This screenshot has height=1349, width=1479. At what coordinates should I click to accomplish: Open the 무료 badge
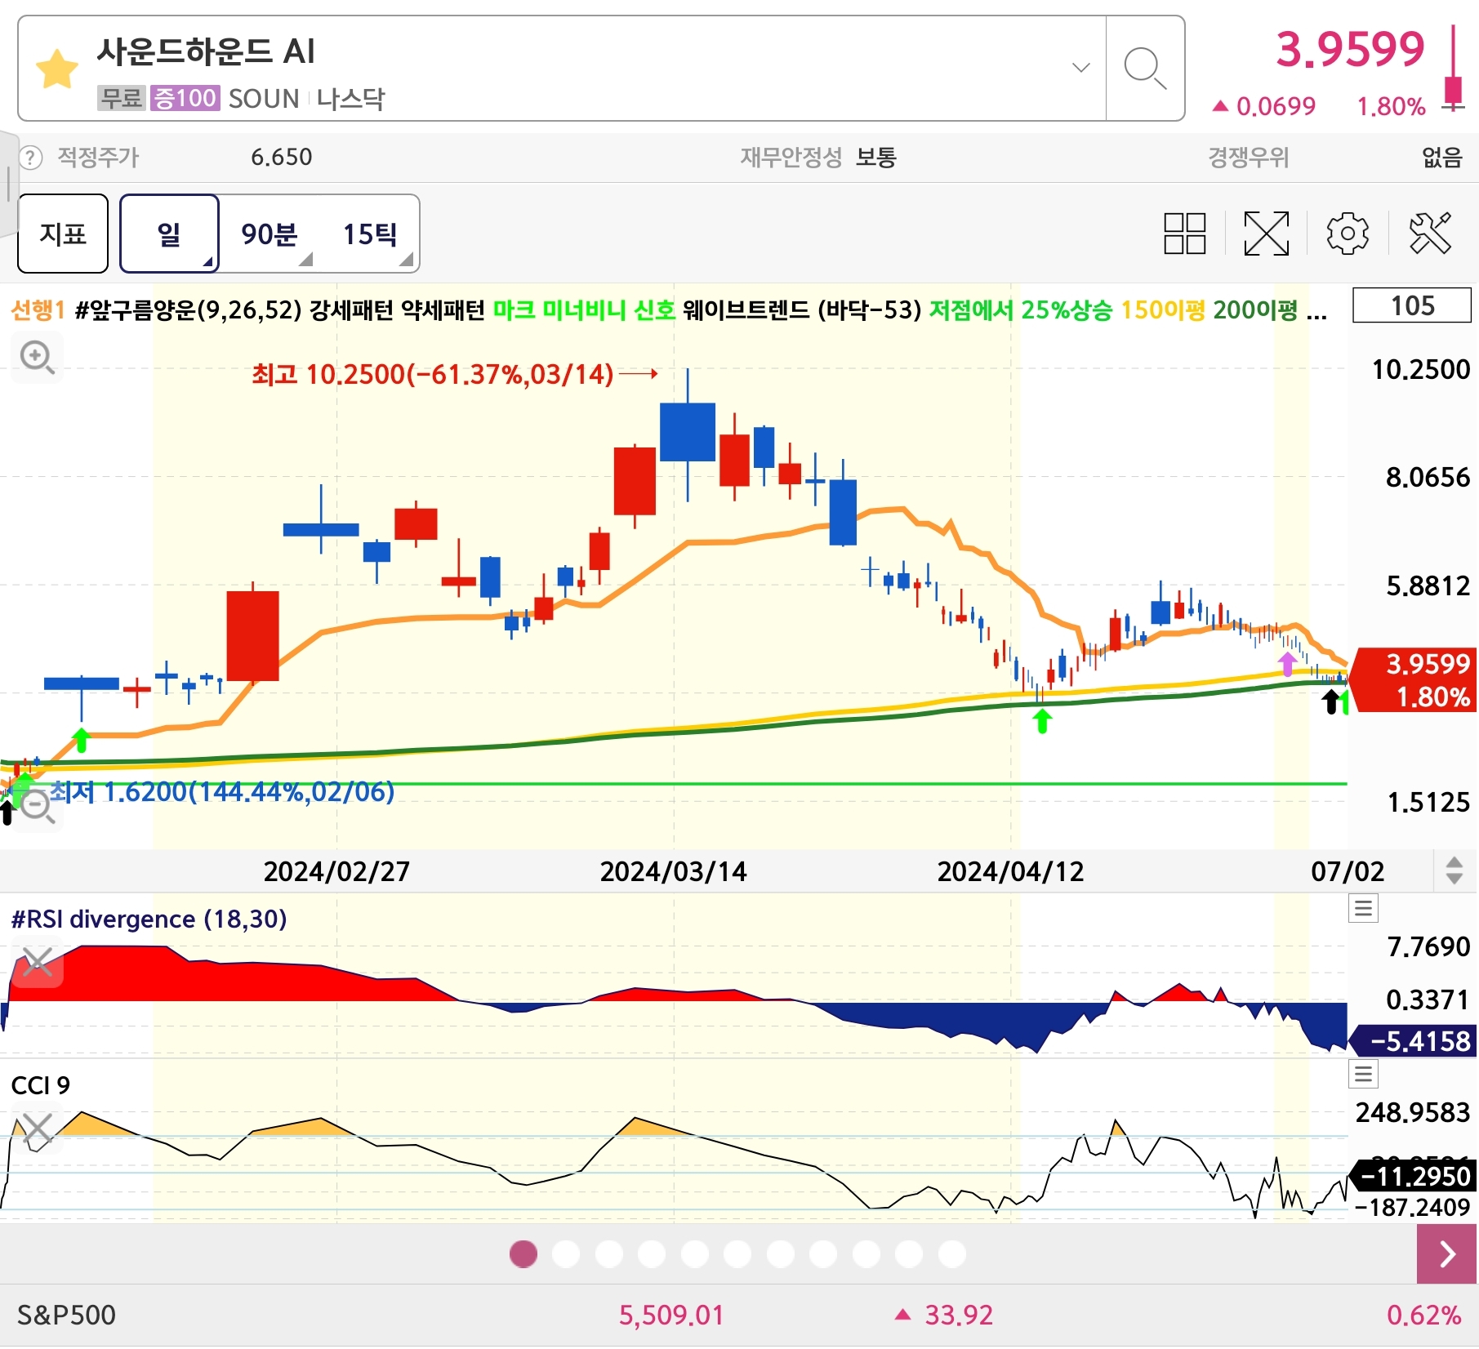(x=121, y=98)
